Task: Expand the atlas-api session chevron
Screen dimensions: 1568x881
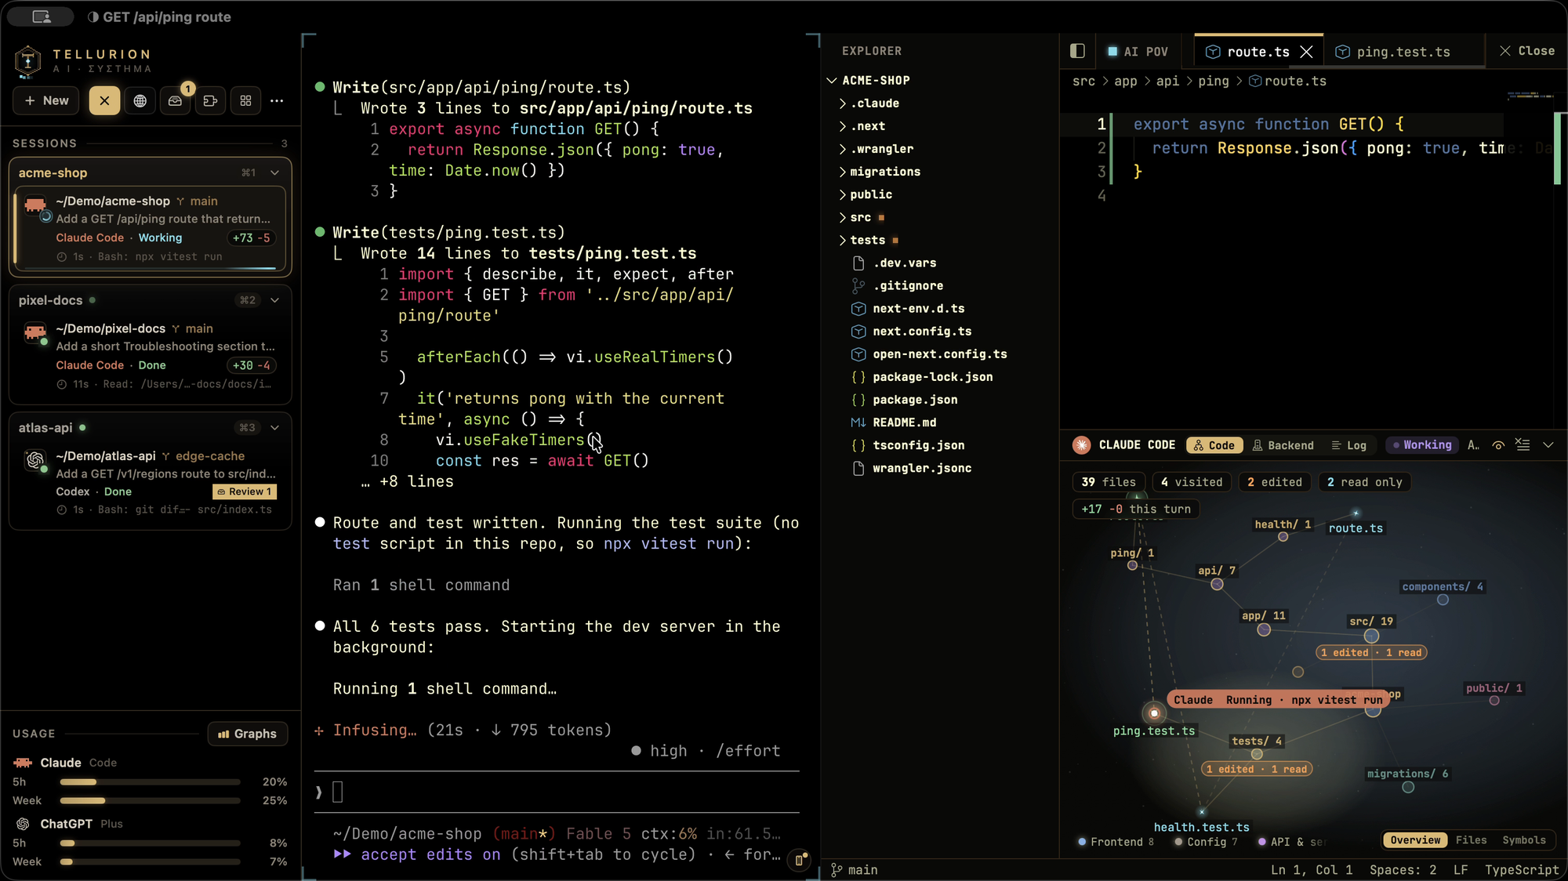Action: [275, 428]
